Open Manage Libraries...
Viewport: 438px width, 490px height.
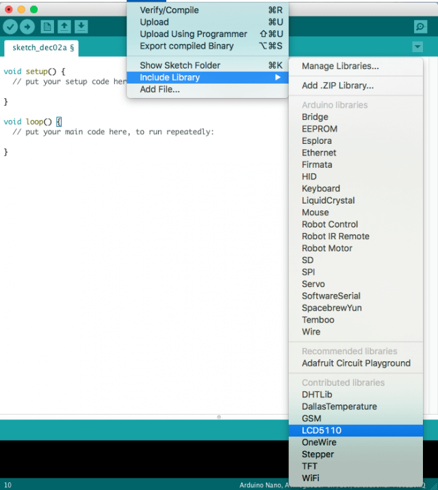click(356, 66)
